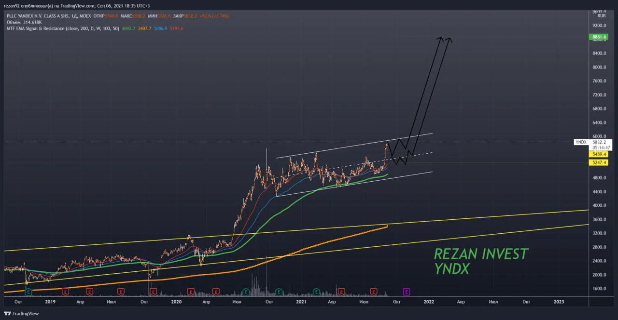Click the RUB currency label on price axis
The image size is (618, 320).
point(601,16)
